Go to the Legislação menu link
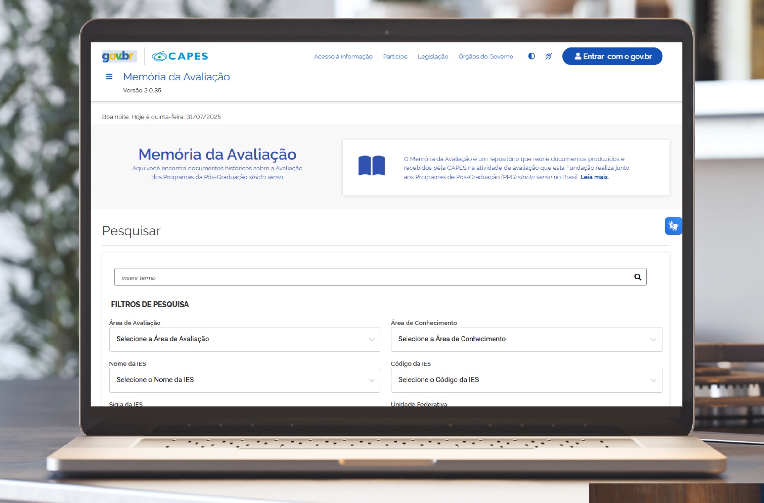The image size is (764, 503). 433,57
